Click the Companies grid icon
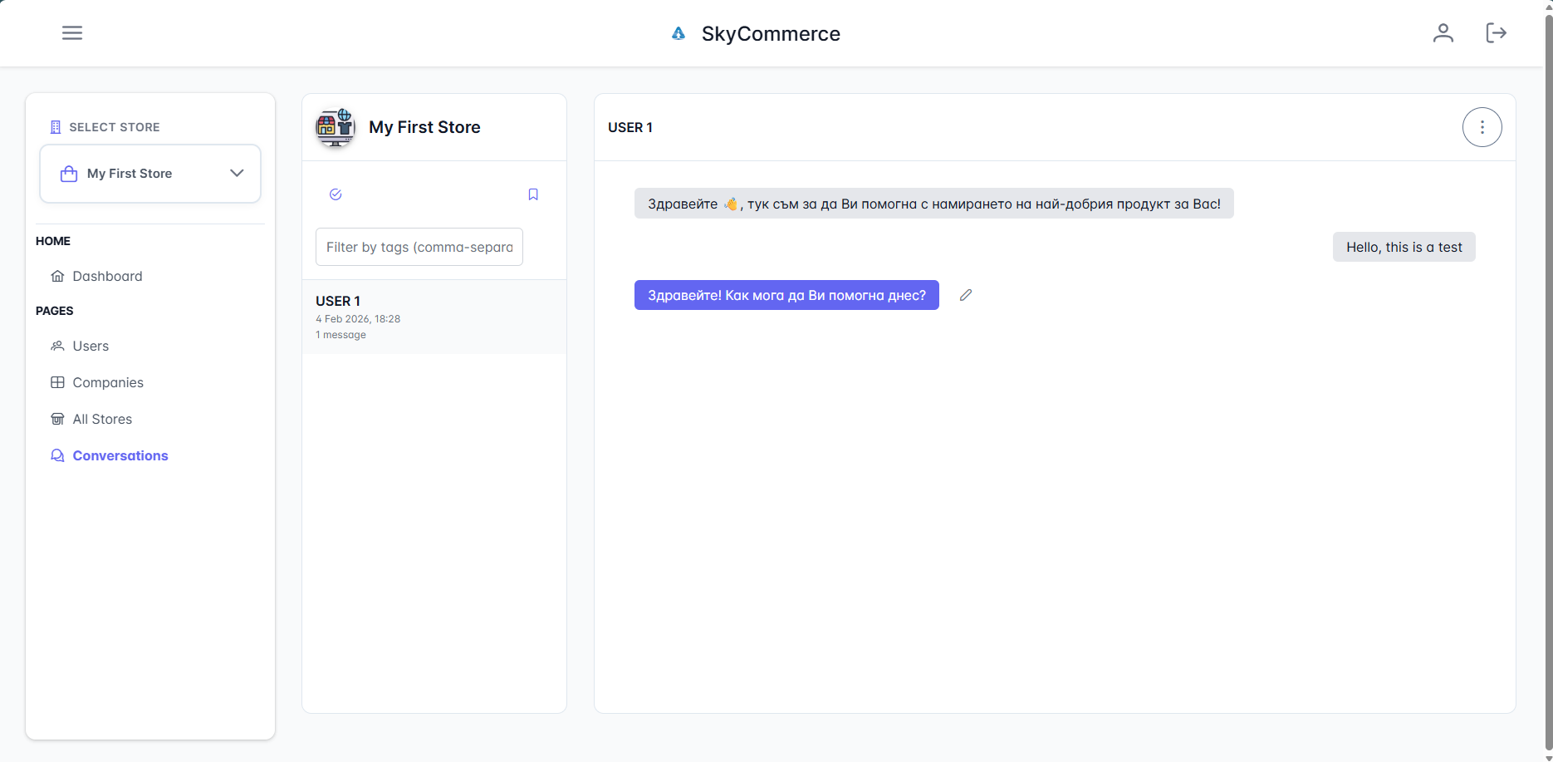The height and width of the screenshot is (762, 1553). [x=57, y=382]
